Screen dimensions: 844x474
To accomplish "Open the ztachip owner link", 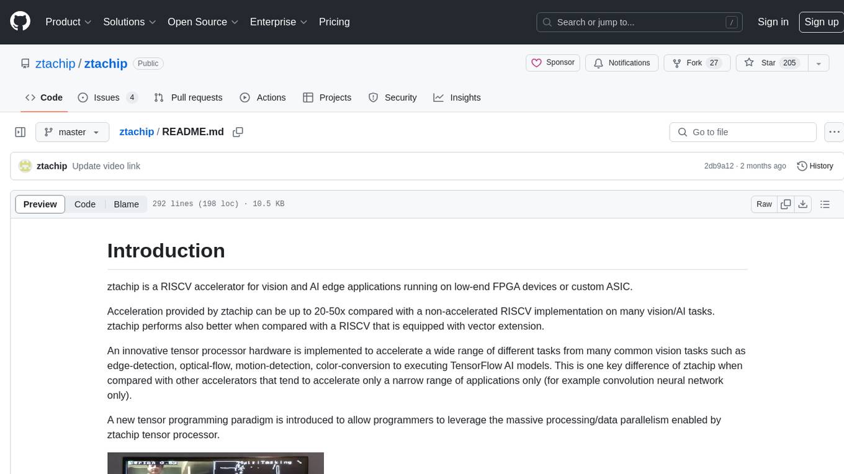I will (x=56, y=63).
